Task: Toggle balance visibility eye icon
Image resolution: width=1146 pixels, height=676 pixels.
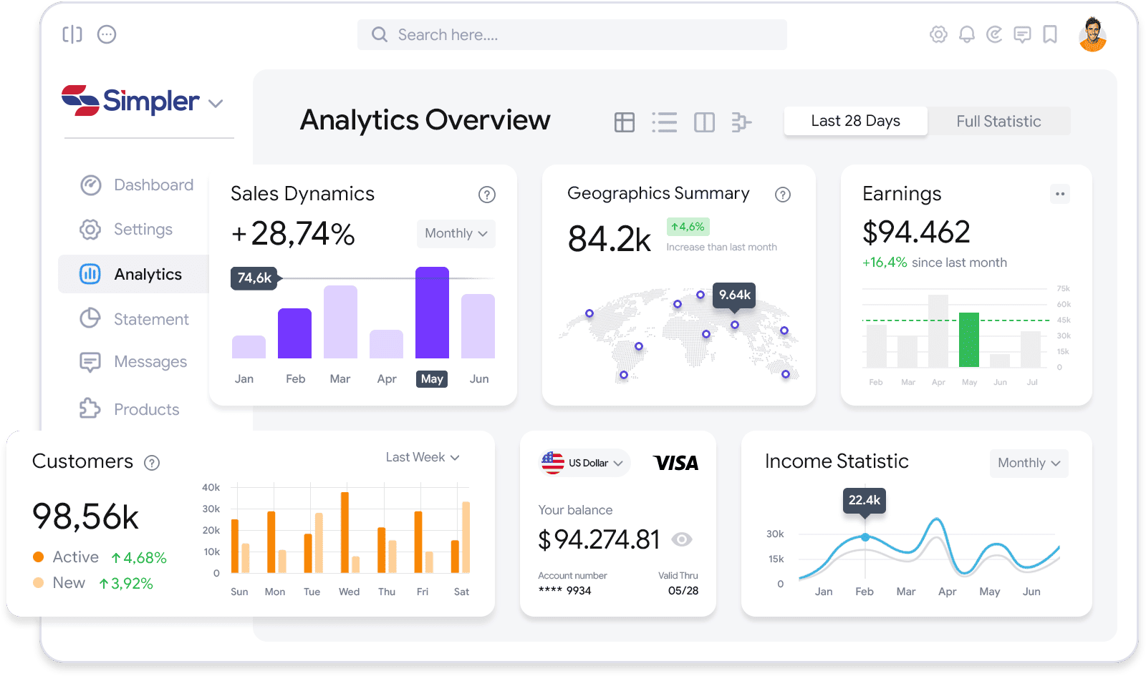Action: [682, 539]
